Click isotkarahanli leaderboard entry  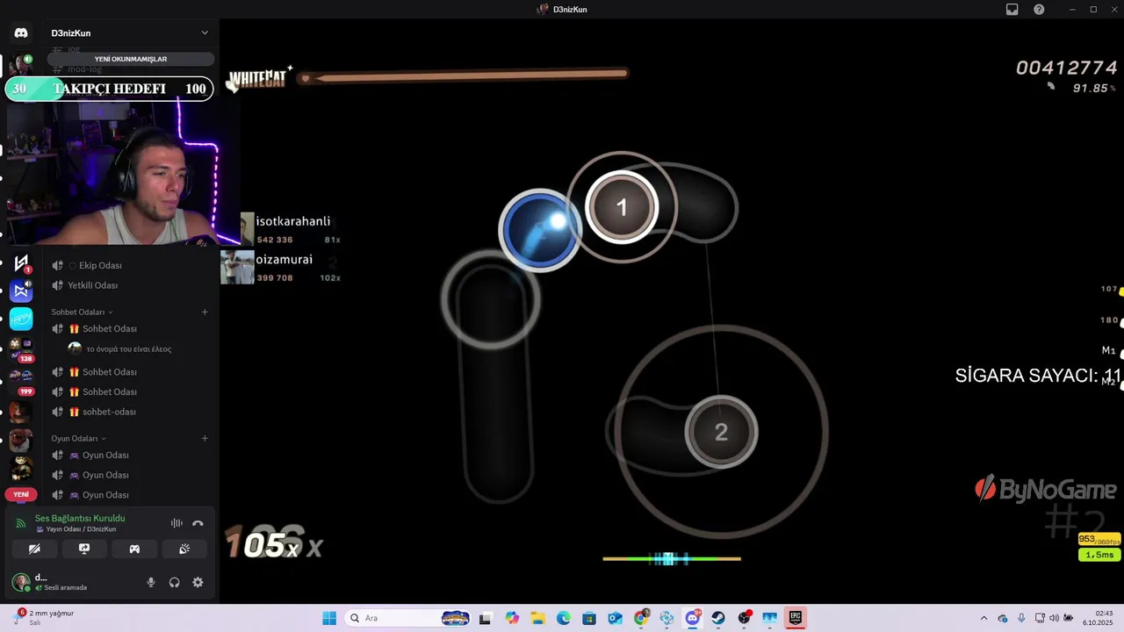point(281,229)
